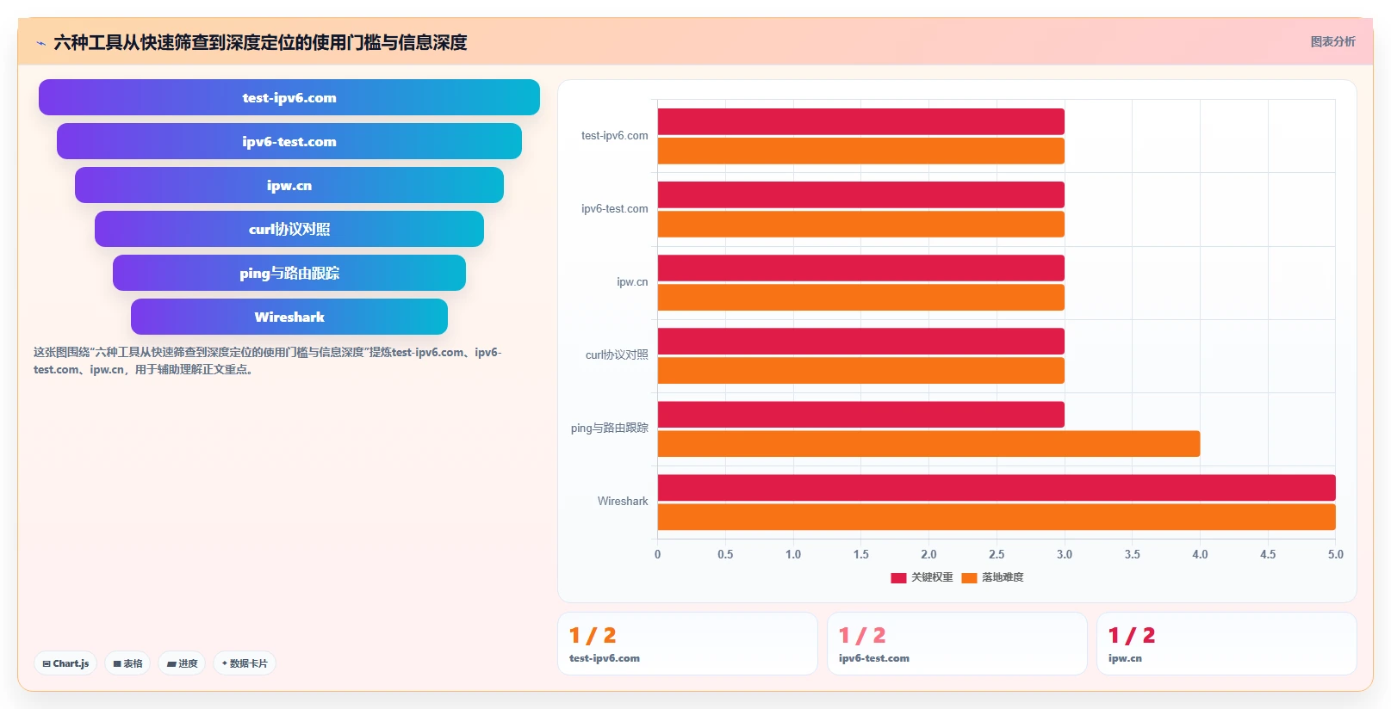Click the chart description paragraph text
1391x709 pixels.
coord(268,361)
